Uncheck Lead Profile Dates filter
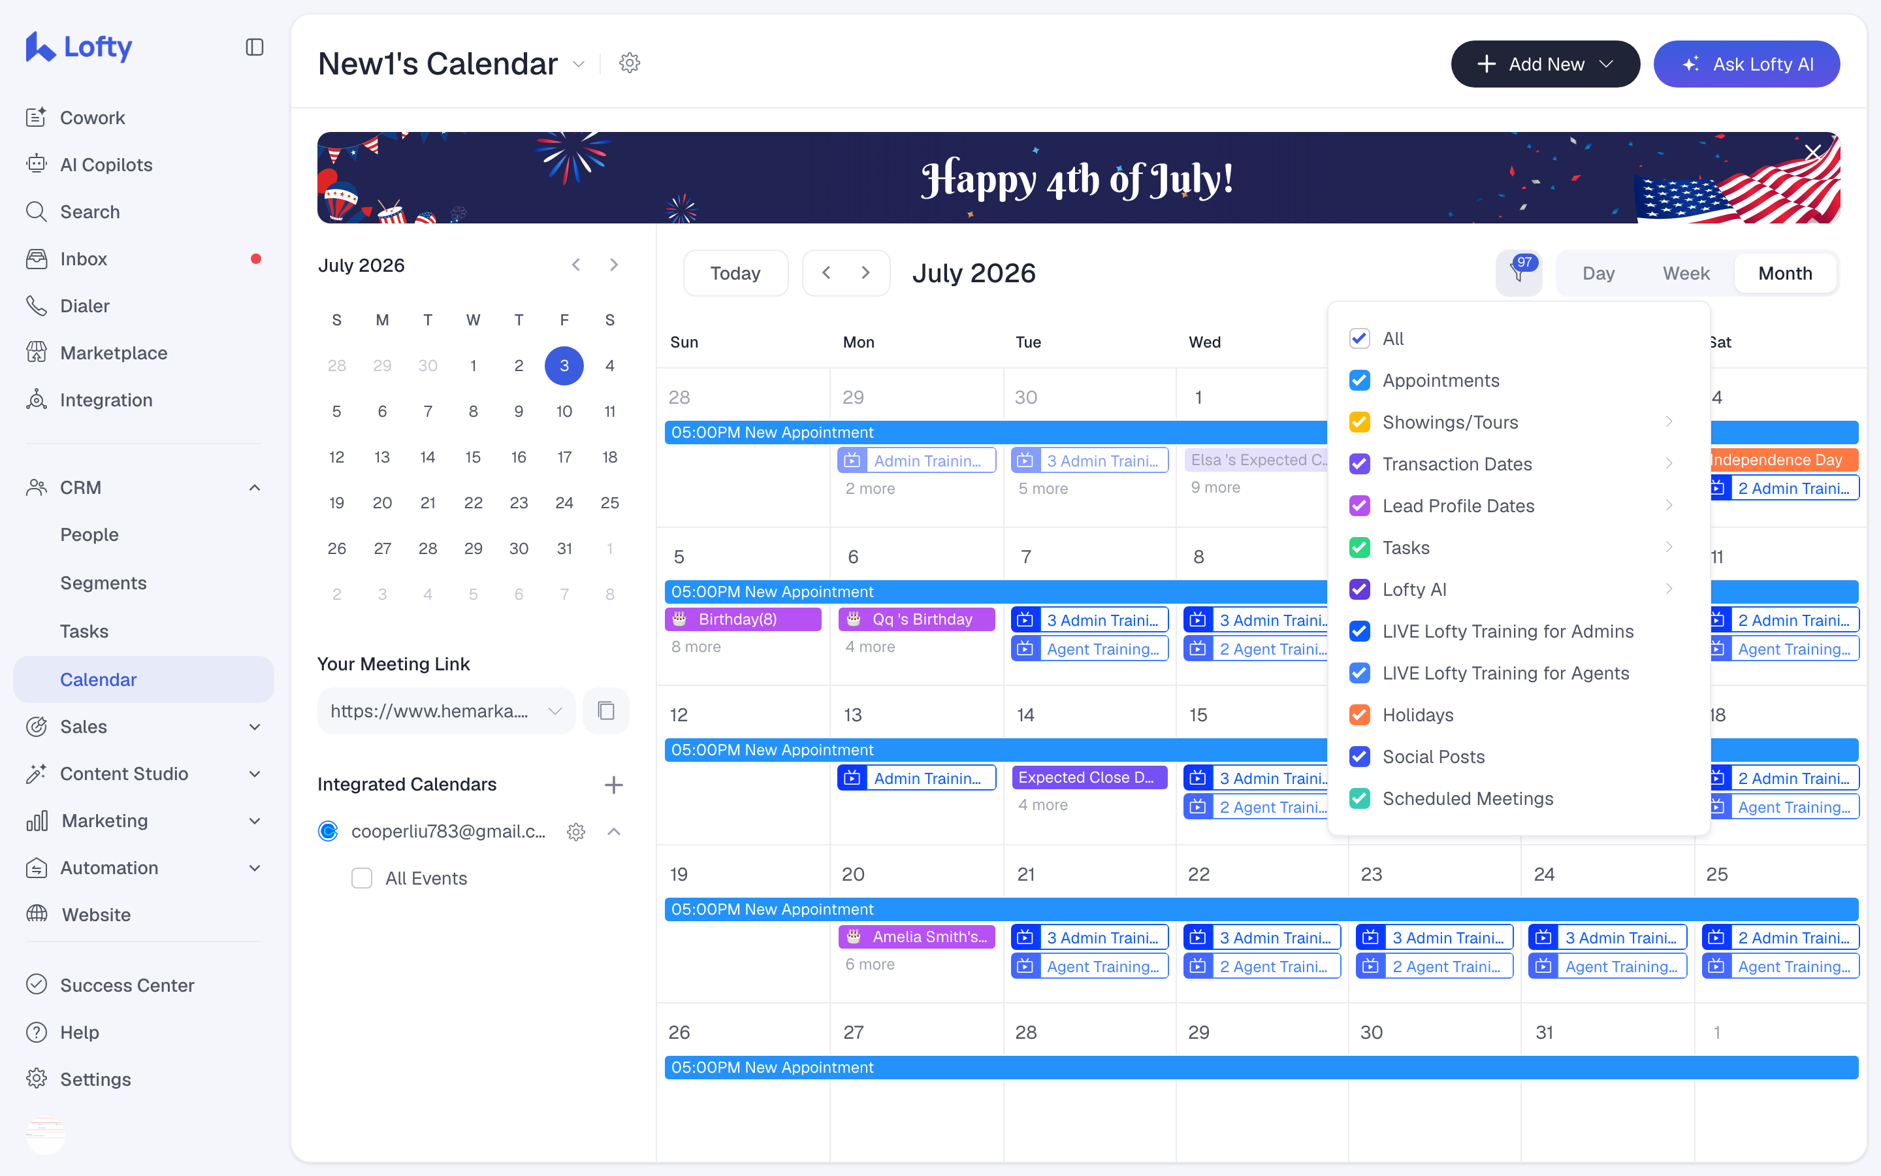 [1359, 506]
